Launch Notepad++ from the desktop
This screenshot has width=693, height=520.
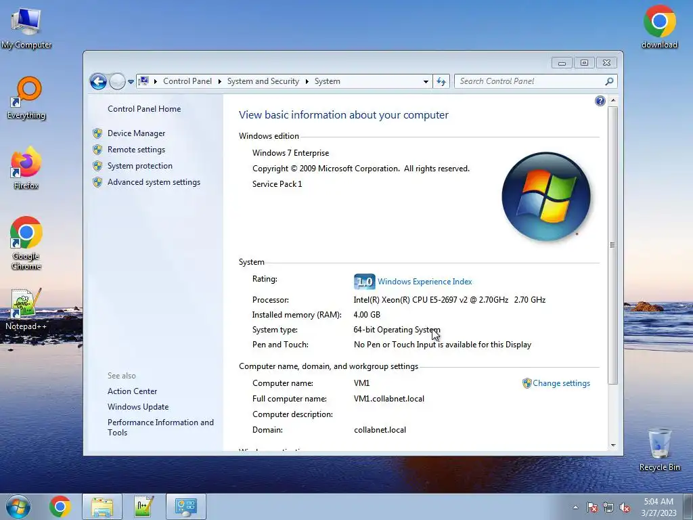point(26,309)
